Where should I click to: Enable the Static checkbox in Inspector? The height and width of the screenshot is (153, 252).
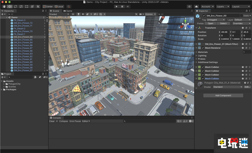coord(241,16)
